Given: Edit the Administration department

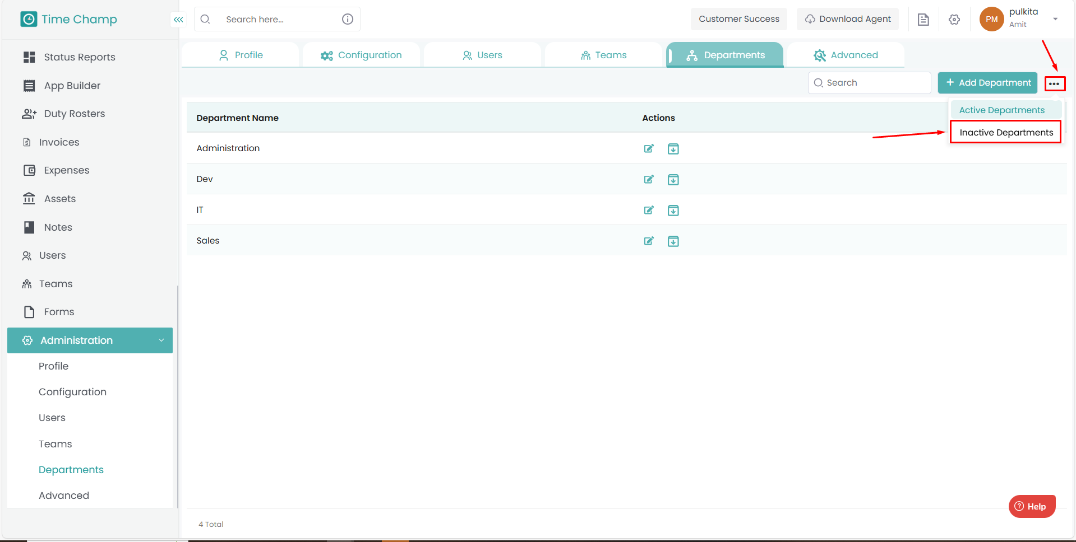Looking at the screenshot, I should tap(649, 148).
